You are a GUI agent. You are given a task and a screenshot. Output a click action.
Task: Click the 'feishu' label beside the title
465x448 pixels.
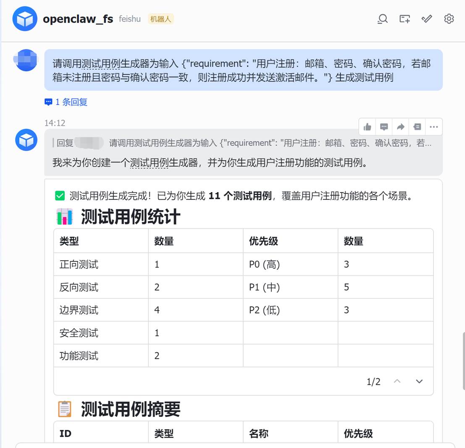pyautogui.click(x=130, y=19)
